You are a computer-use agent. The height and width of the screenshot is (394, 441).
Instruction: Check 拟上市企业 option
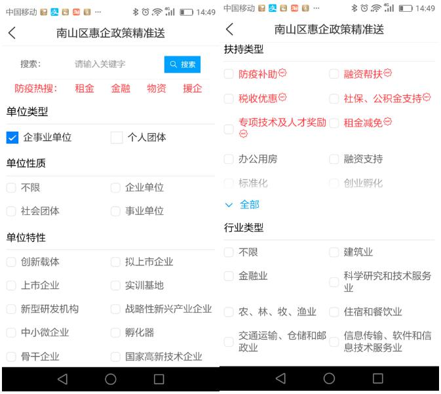coord(115,262)
